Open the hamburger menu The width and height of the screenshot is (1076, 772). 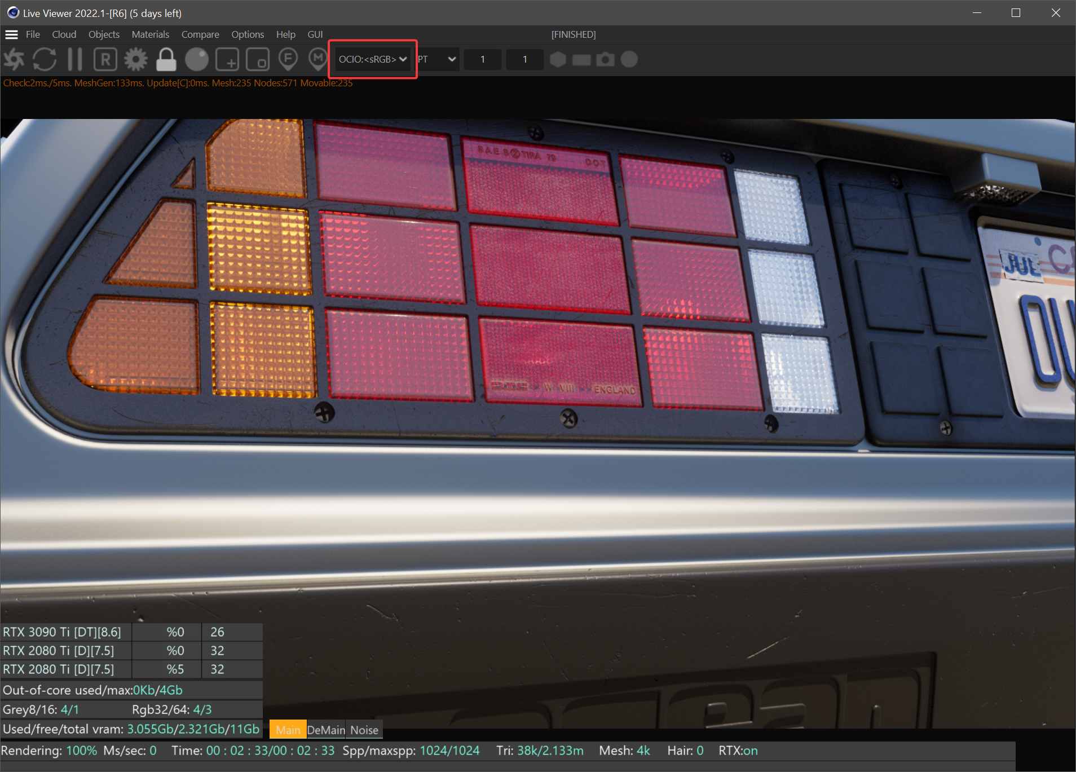coord(11,34)
